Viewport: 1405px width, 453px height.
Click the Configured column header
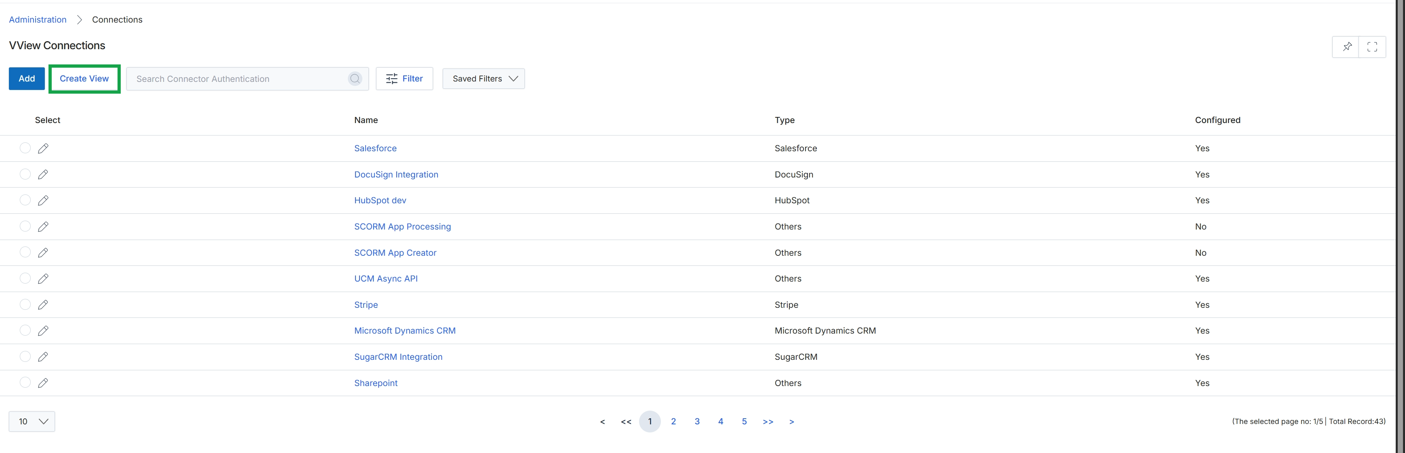pos(1218,120)
